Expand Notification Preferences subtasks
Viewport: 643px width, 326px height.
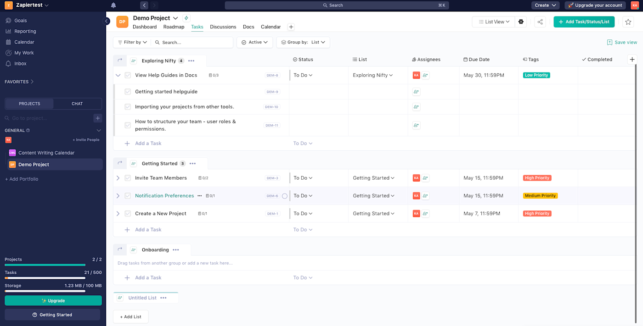coord(118,196)
